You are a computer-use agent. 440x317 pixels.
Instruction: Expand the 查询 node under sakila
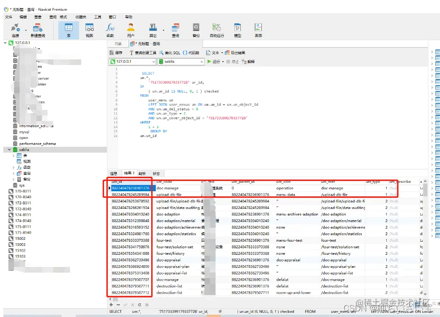click(14, 173)
